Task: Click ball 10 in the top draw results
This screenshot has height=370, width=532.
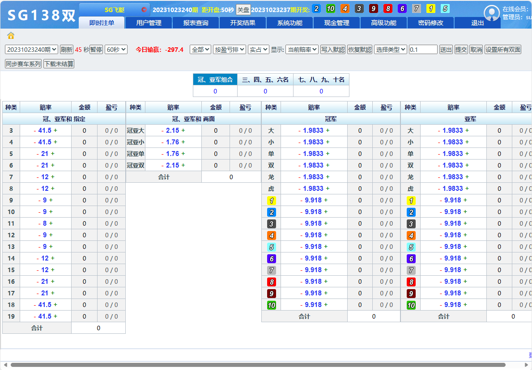Action: tap(331, 8)
